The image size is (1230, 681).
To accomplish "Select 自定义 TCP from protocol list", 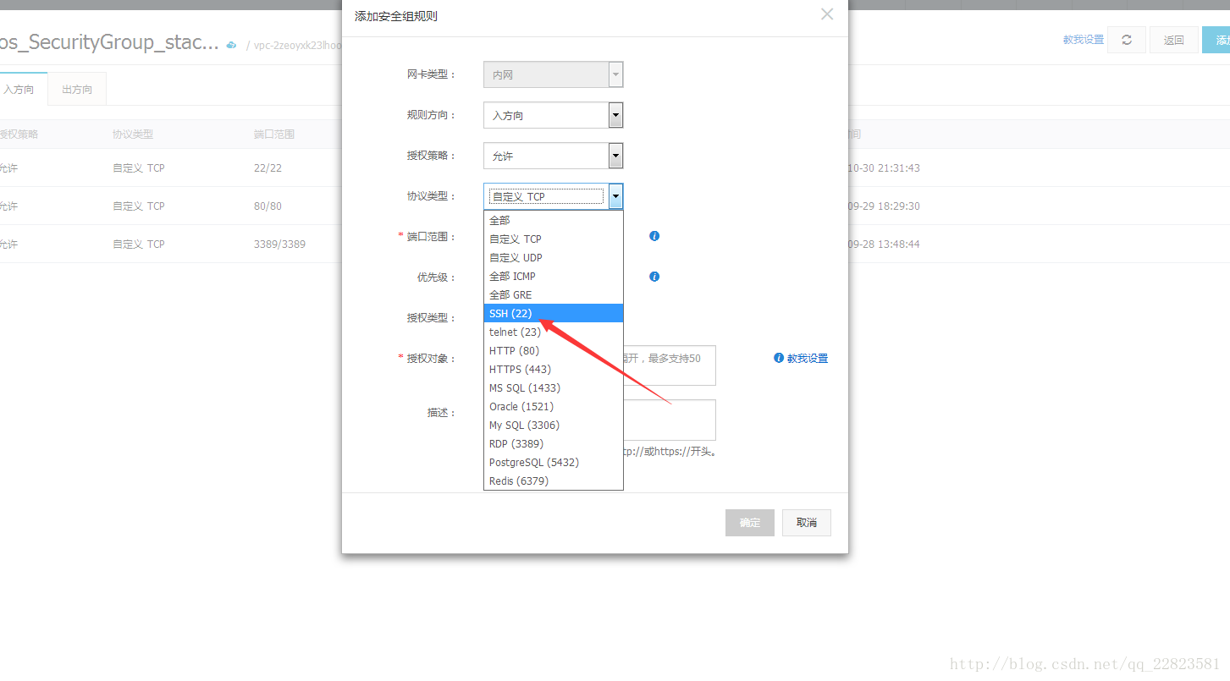I will [x=554, y=239].
